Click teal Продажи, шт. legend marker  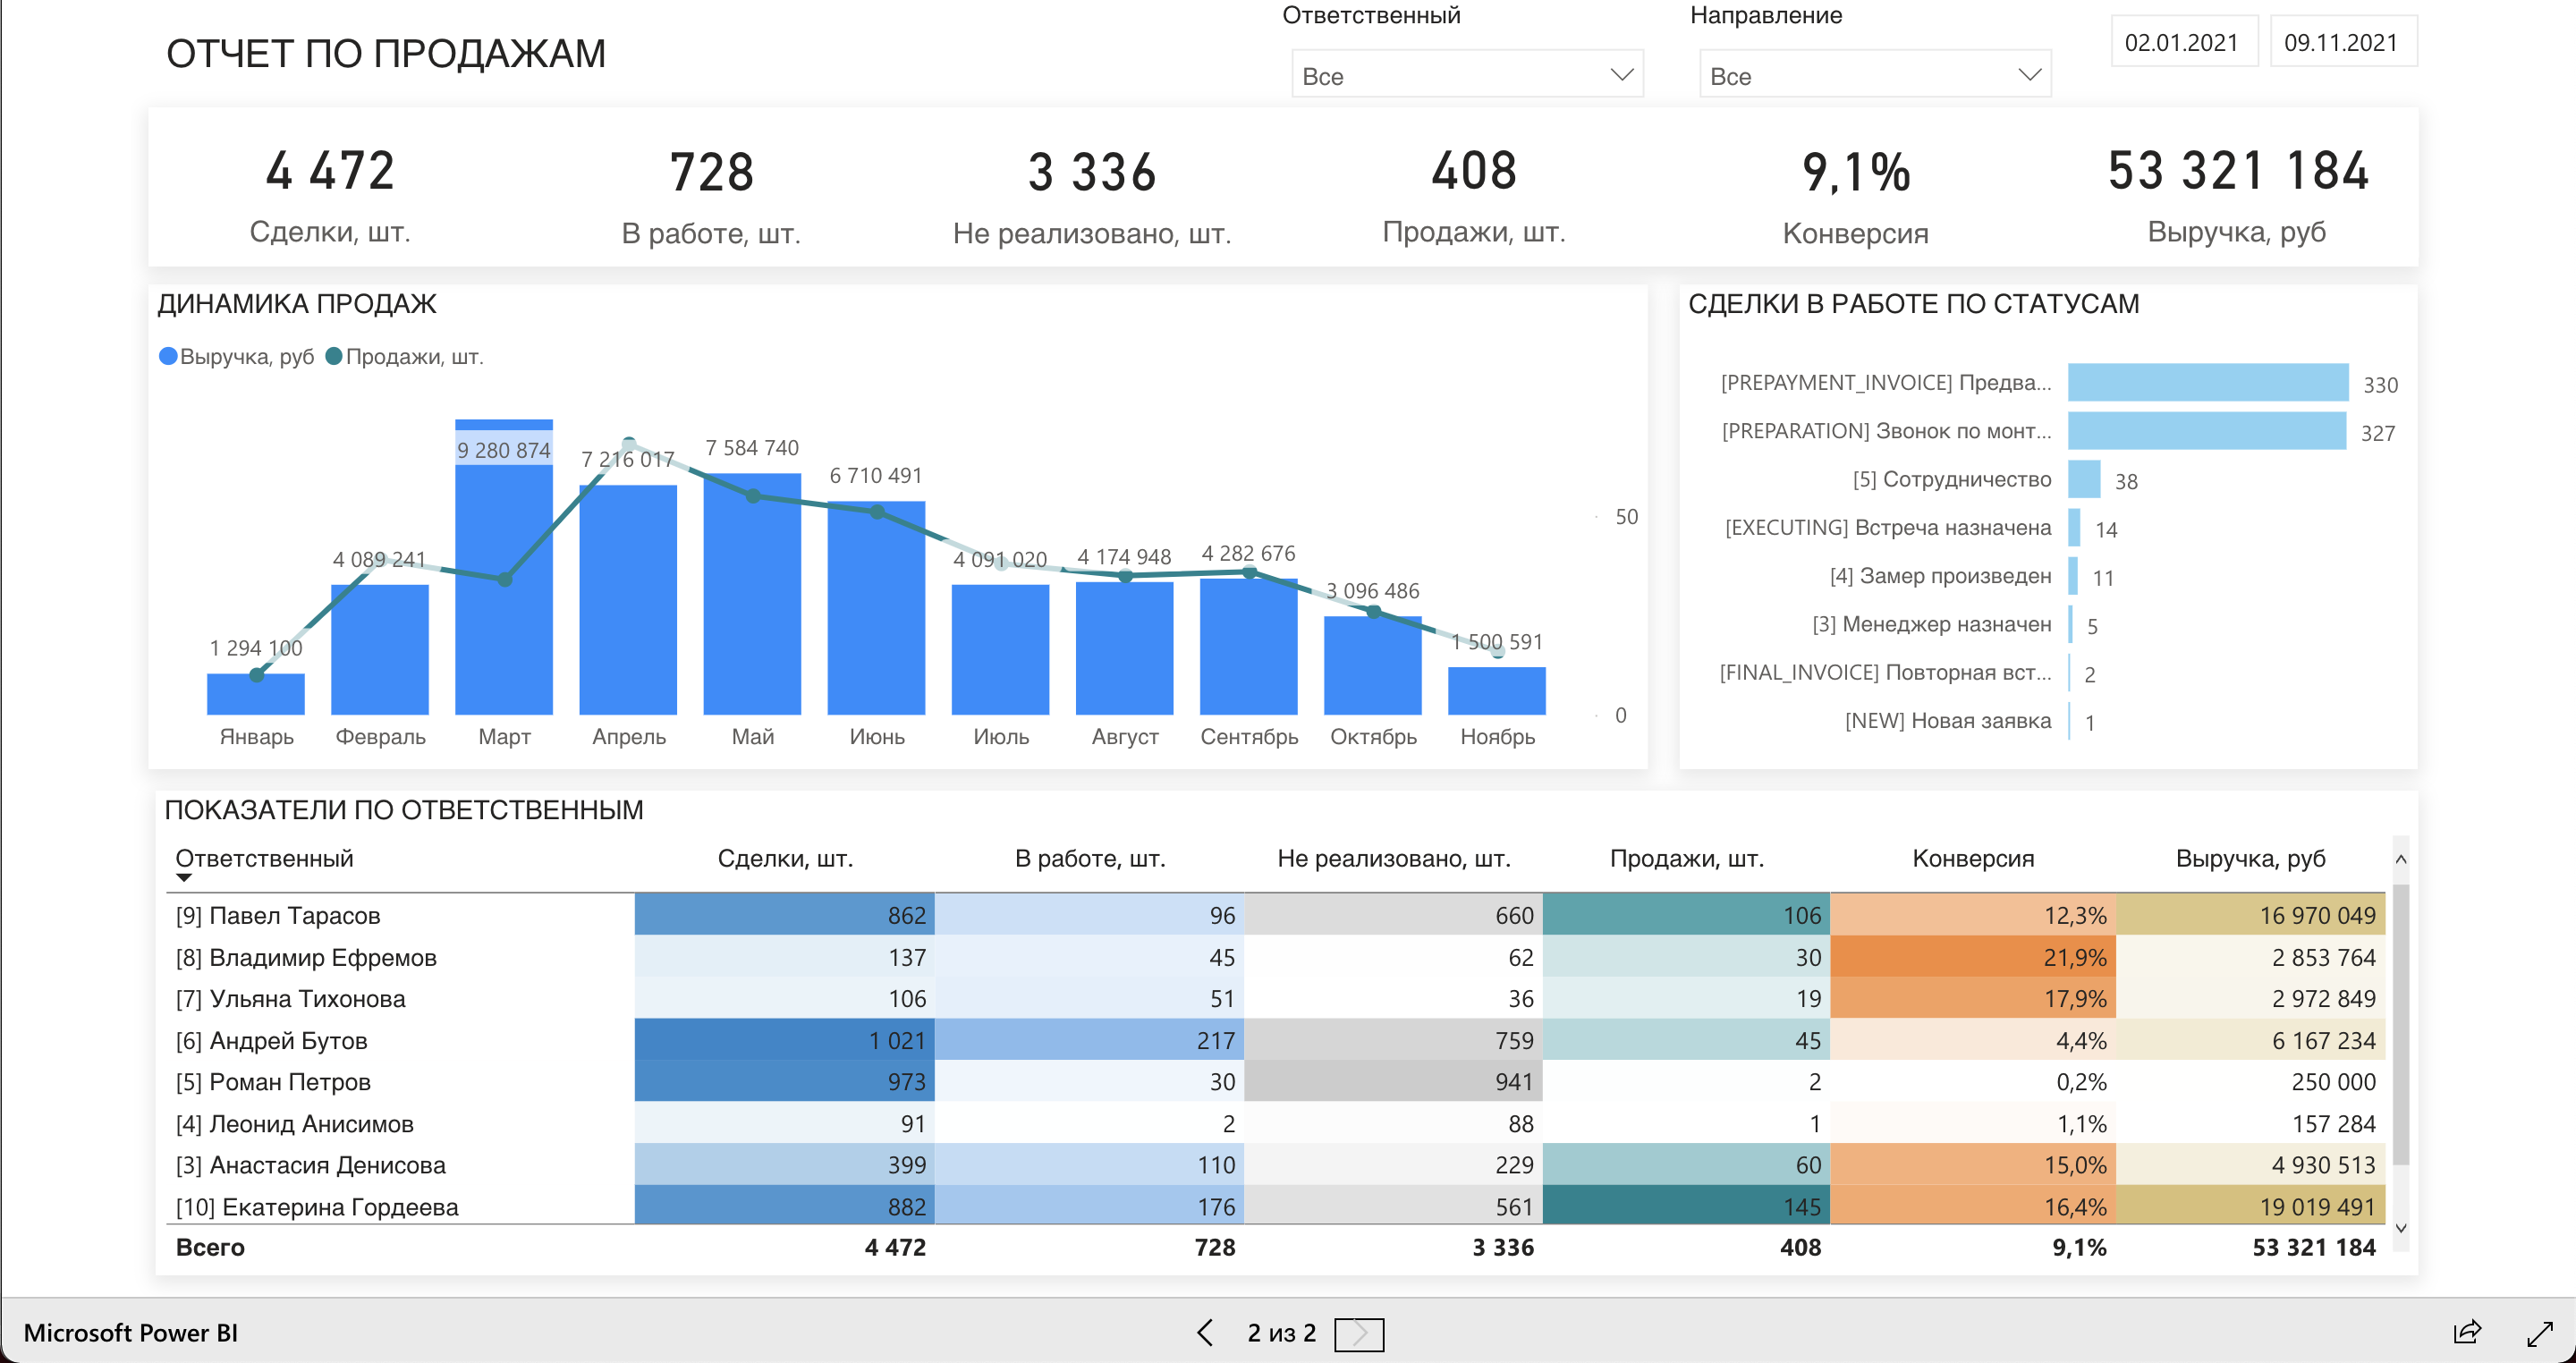(334, 357)
